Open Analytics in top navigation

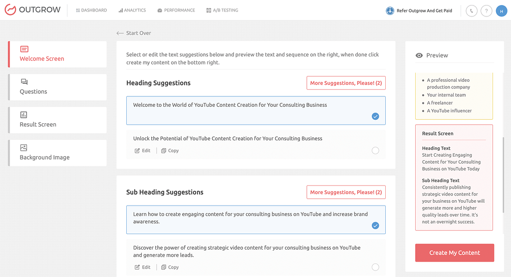(132, 10)
